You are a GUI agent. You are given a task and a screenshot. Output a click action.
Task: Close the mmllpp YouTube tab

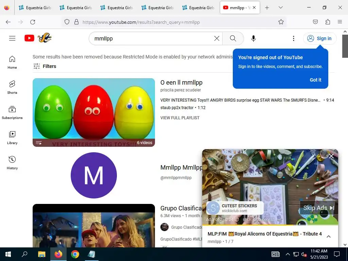tap(254, 7)
